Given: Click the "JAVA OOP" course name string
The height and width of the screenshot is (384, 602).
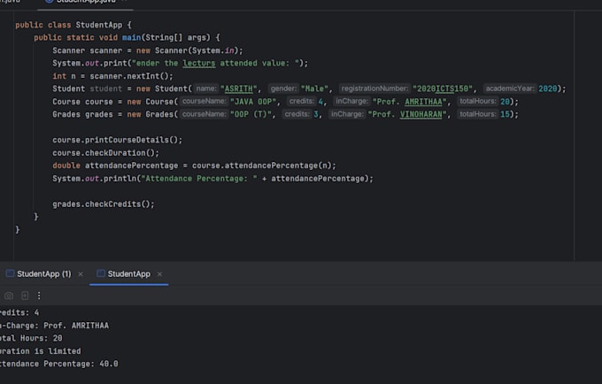Looking at the screenshot, I should 252,102.
